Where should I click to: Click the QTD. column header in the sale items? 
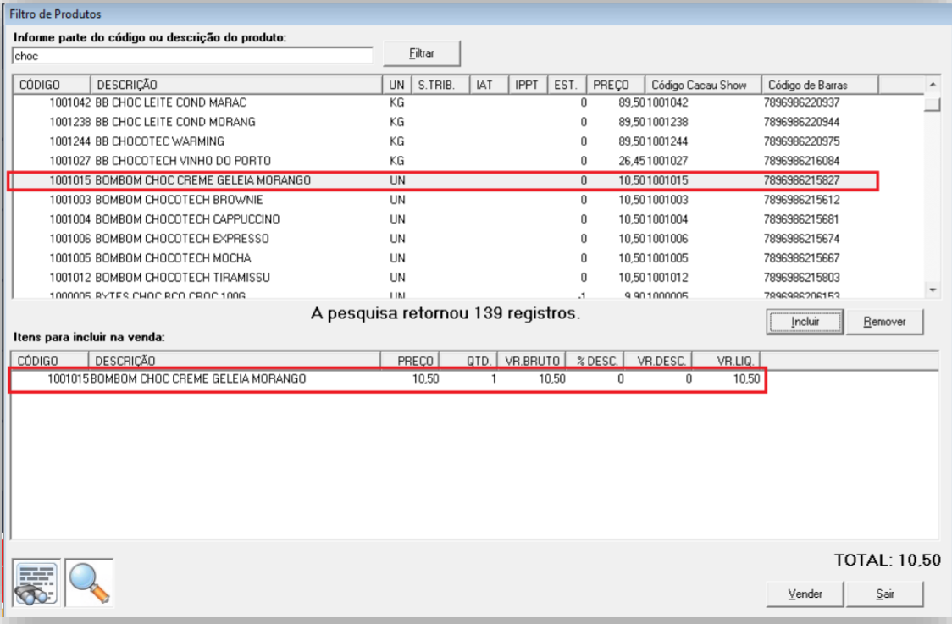[x=468, y=362]
